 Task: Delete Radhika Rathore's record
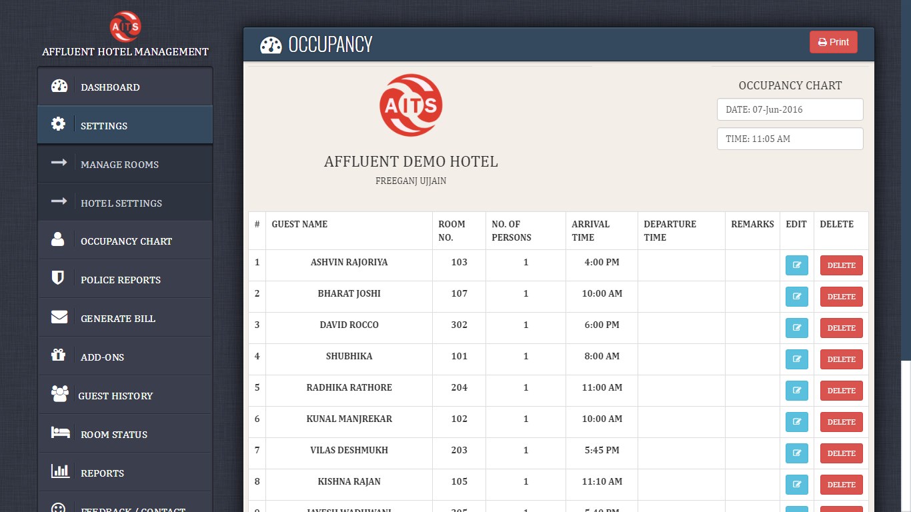pyautogui.click(x=842, y=391)
